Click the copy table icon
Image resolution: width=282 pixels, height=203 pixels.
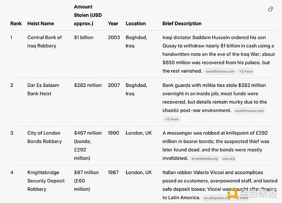click(x=271, y=9)
